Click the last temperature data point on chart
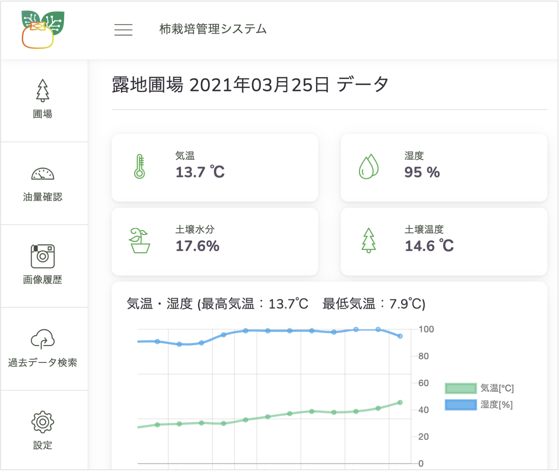Viewport: 559px width, 472px height. [400, 402]
